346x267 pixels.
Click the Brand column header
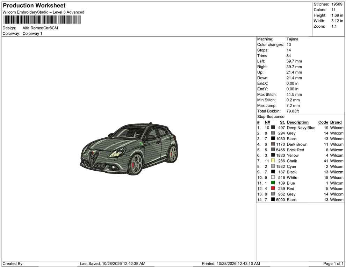336,122
